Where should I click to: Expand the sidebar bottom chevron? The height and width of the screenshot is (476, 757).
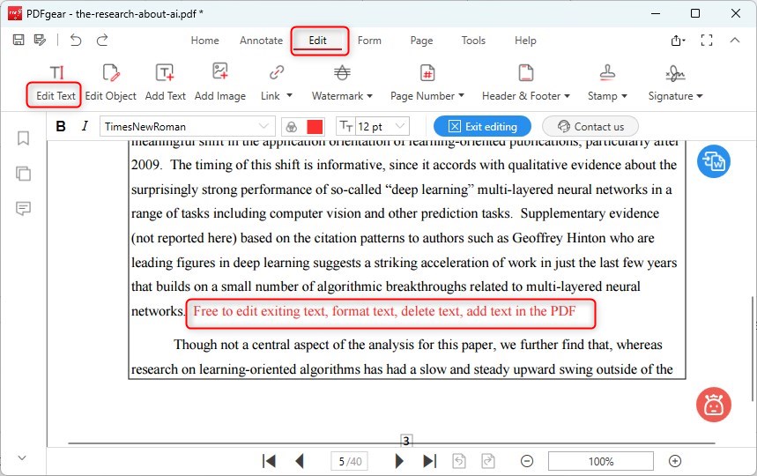(22, 457)
